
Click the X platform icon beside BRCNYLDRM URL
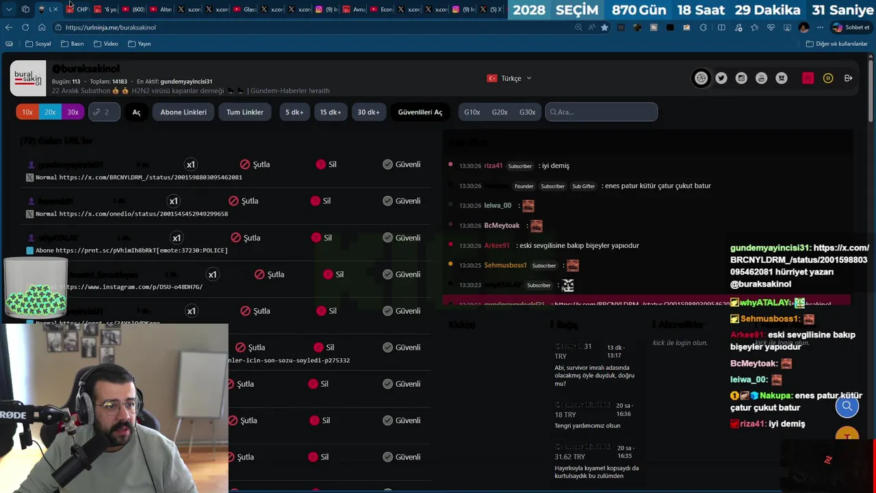pos(29,177)
